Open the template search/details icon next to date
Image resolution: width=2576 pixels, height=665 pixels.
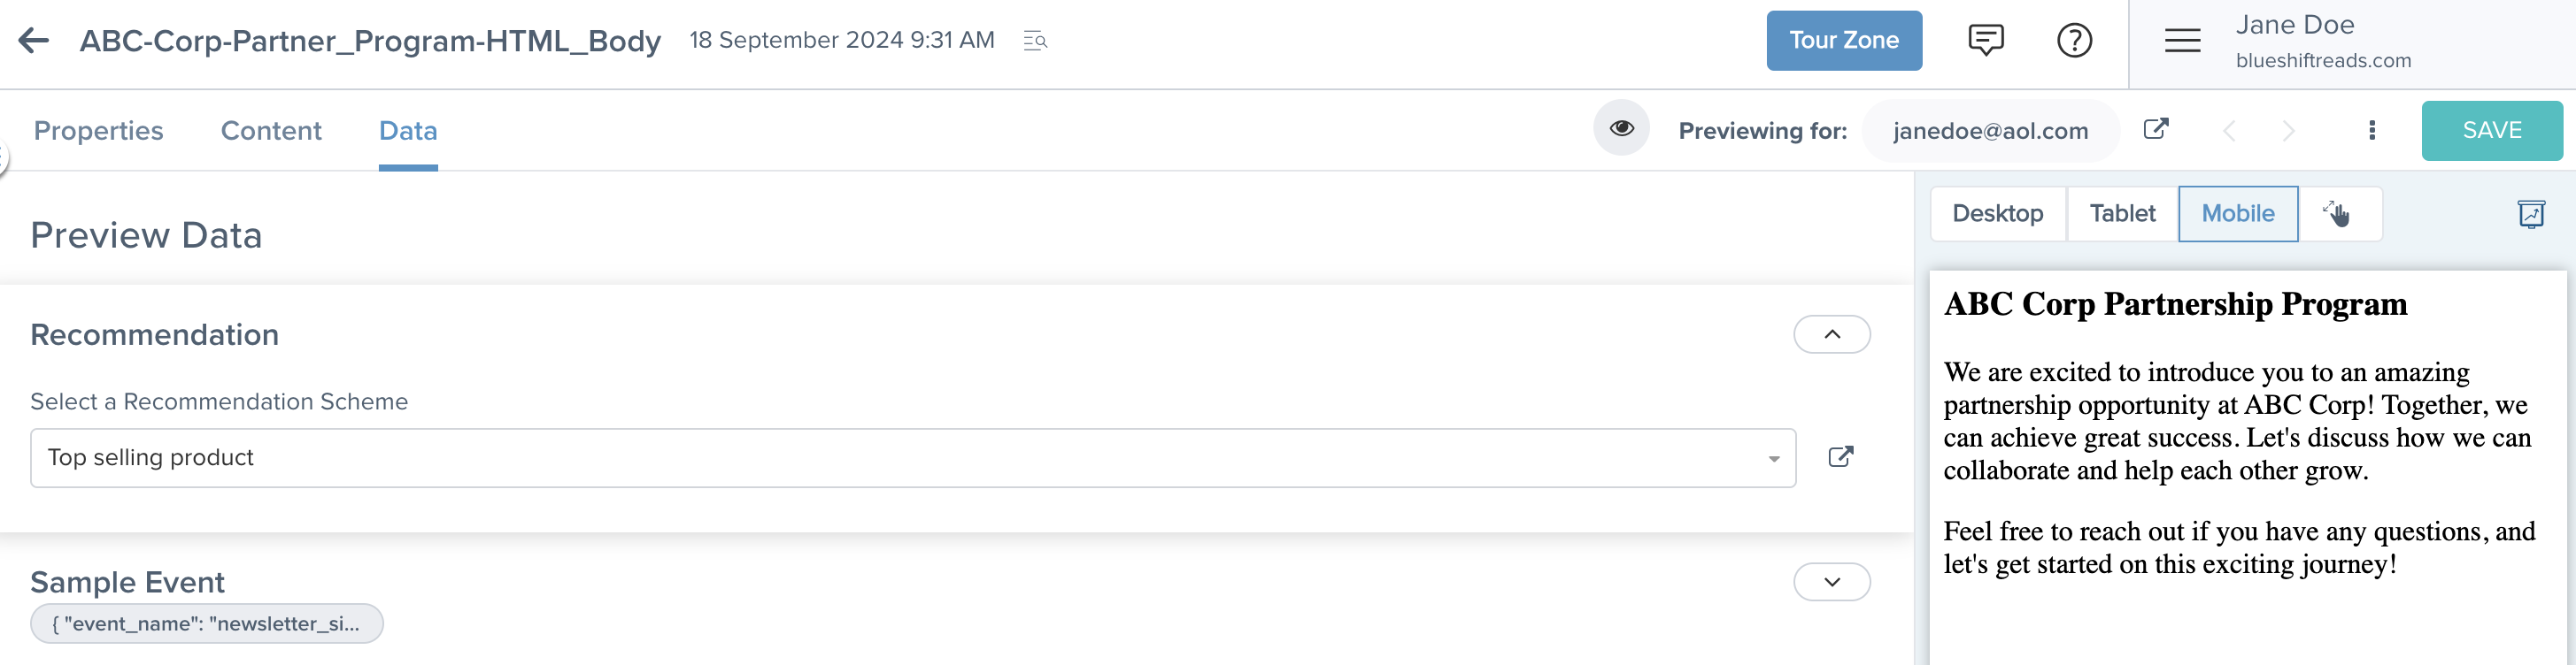(1035, 41)
